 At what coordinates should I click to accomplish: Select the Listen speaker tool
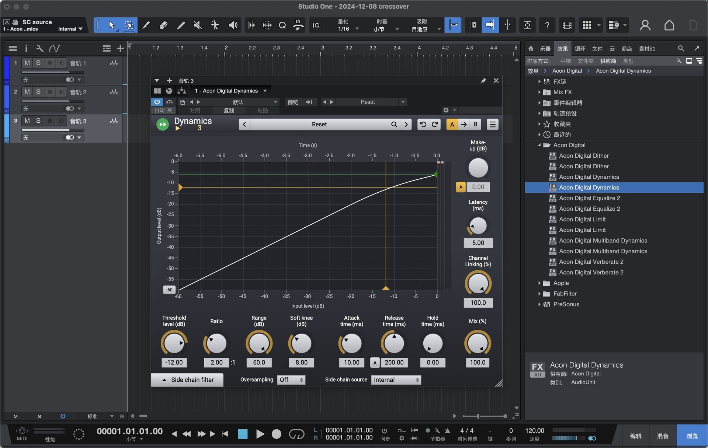233,25
